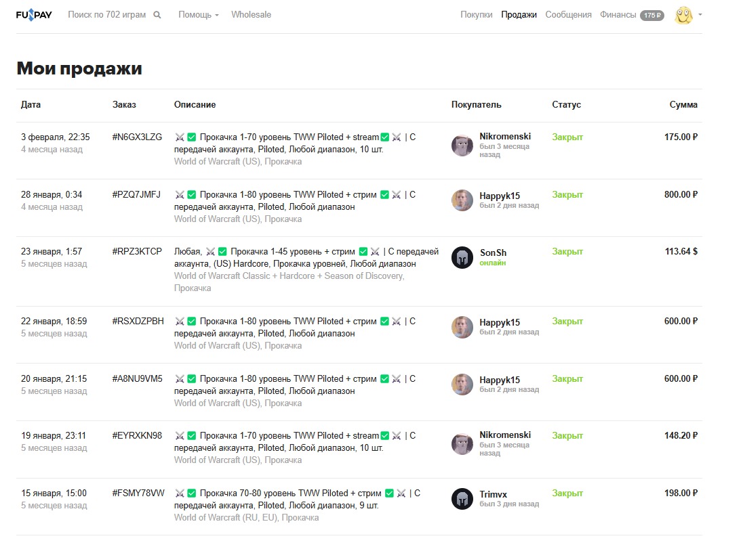Click the Закрыт status of order #FSMY78VW

pyautogui.click(x=567, y=493)
